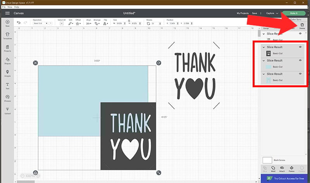Click the X delete handle on selection
Screen dimensions: 310x183
(35, 63)
